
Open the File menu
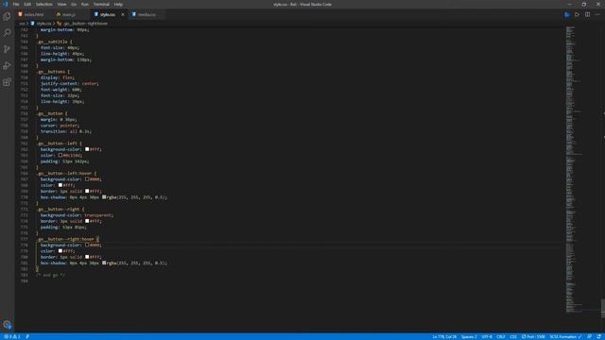16,4
